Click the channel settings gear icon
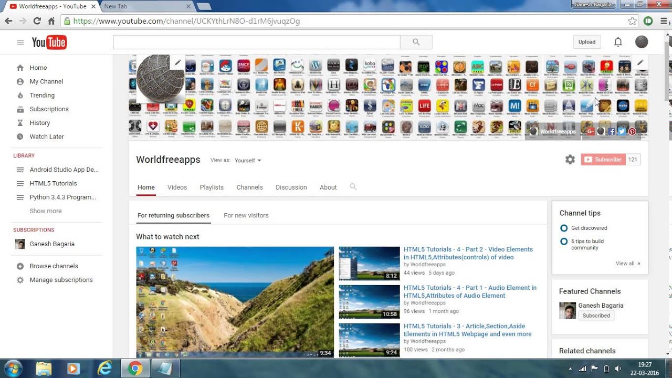Image resolution: width=672 pixels, height=378 pixels. (x=570, y=160)
